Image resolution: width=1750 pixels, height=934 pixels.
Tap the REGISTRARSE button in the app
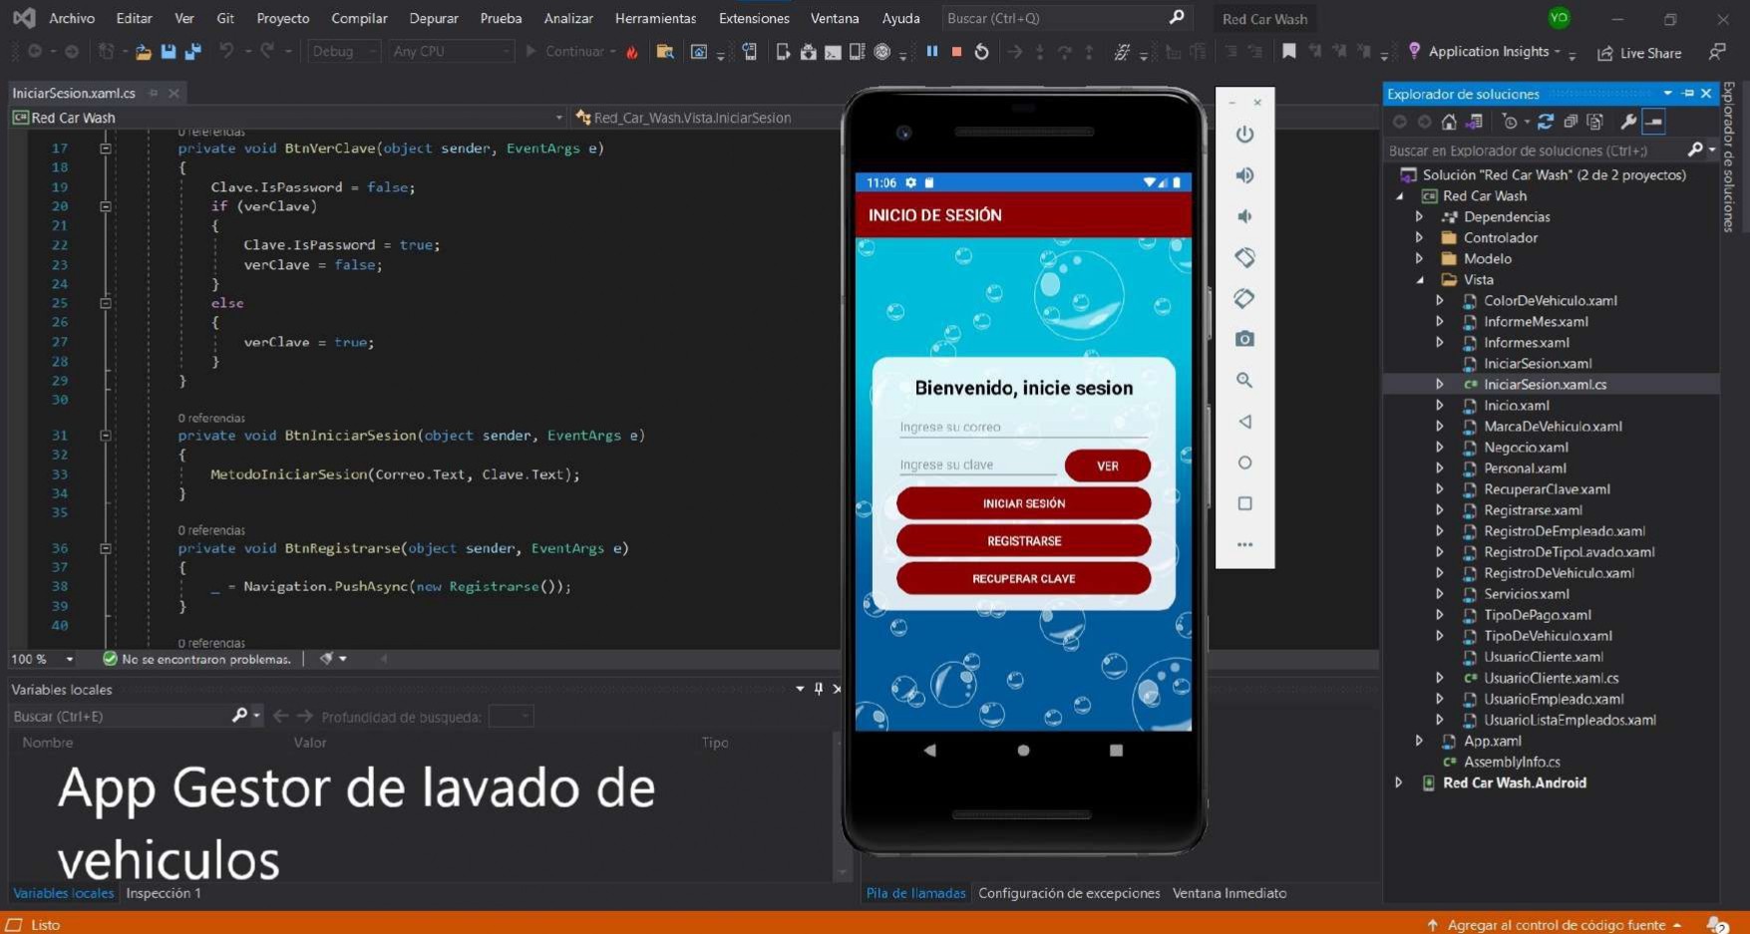[1023, 541]
